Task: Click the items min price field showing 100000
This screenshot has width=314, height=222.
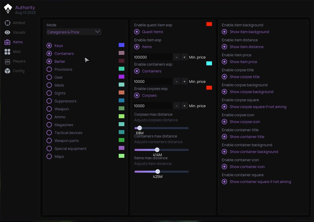Action: pyautogui.click(x=153, y=57)
